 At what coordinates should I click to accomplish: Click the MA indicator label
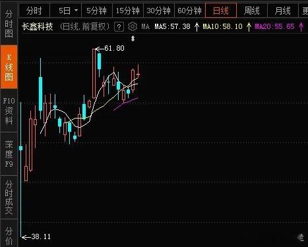point(146,27)
